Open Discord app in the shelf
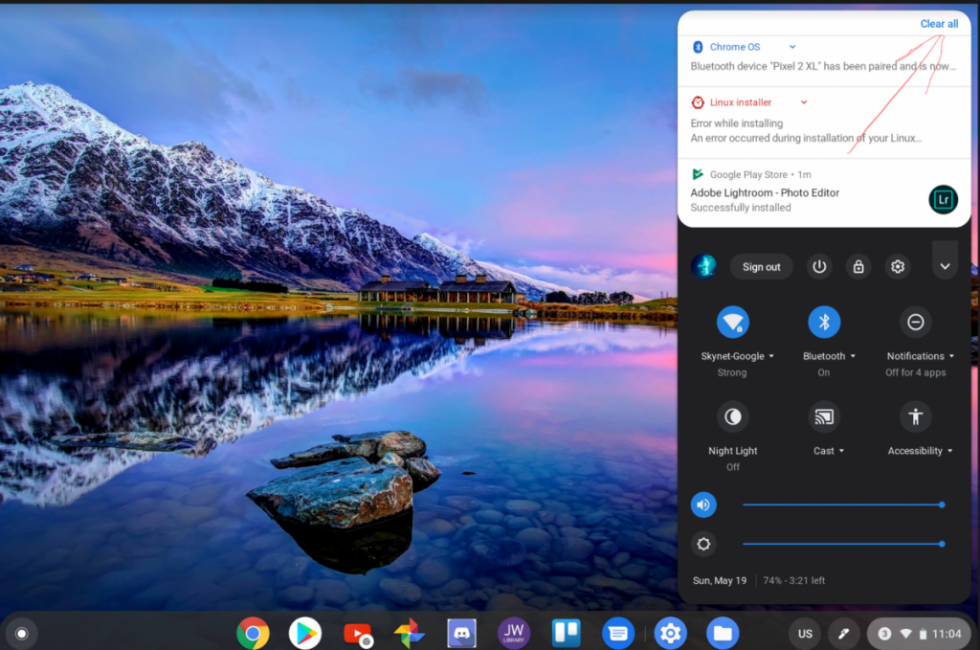This screenshot has height=650, width=980. pyautogui.click(x=461, y=633)
